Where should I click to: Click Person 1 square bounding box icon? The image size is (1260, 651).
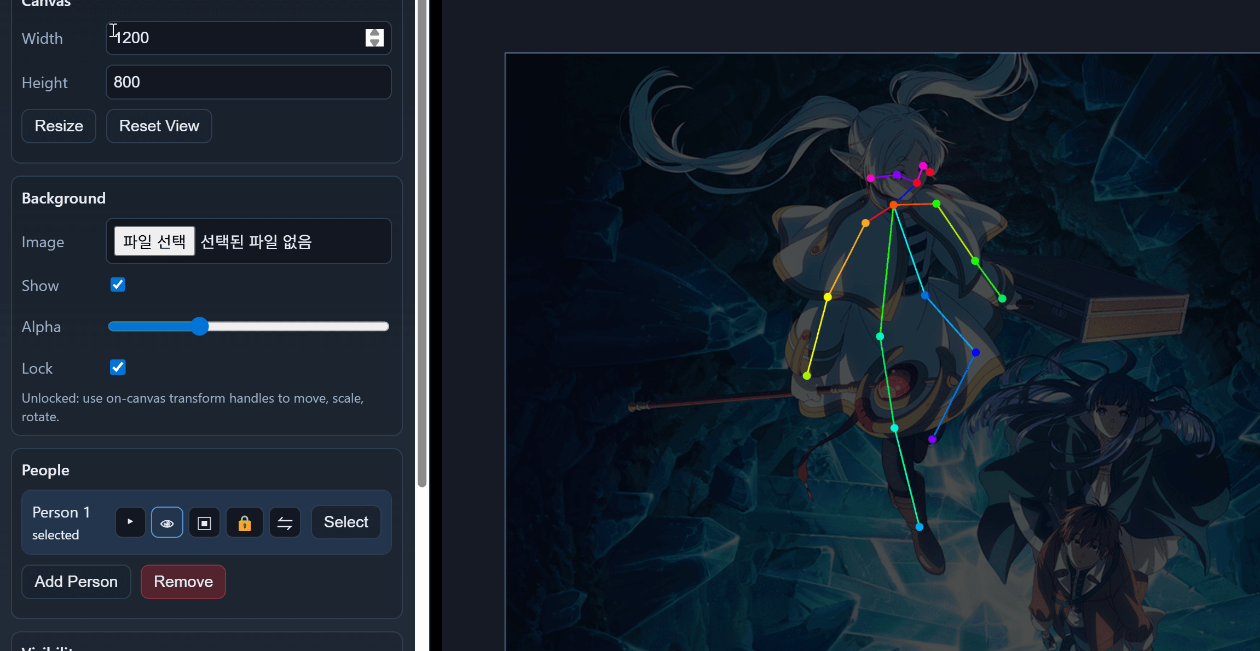204,522
